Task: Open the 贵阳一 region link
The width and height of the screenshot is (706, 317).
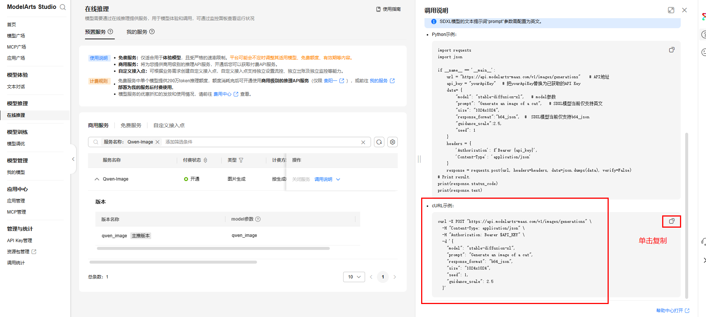Action: [334, 80]
